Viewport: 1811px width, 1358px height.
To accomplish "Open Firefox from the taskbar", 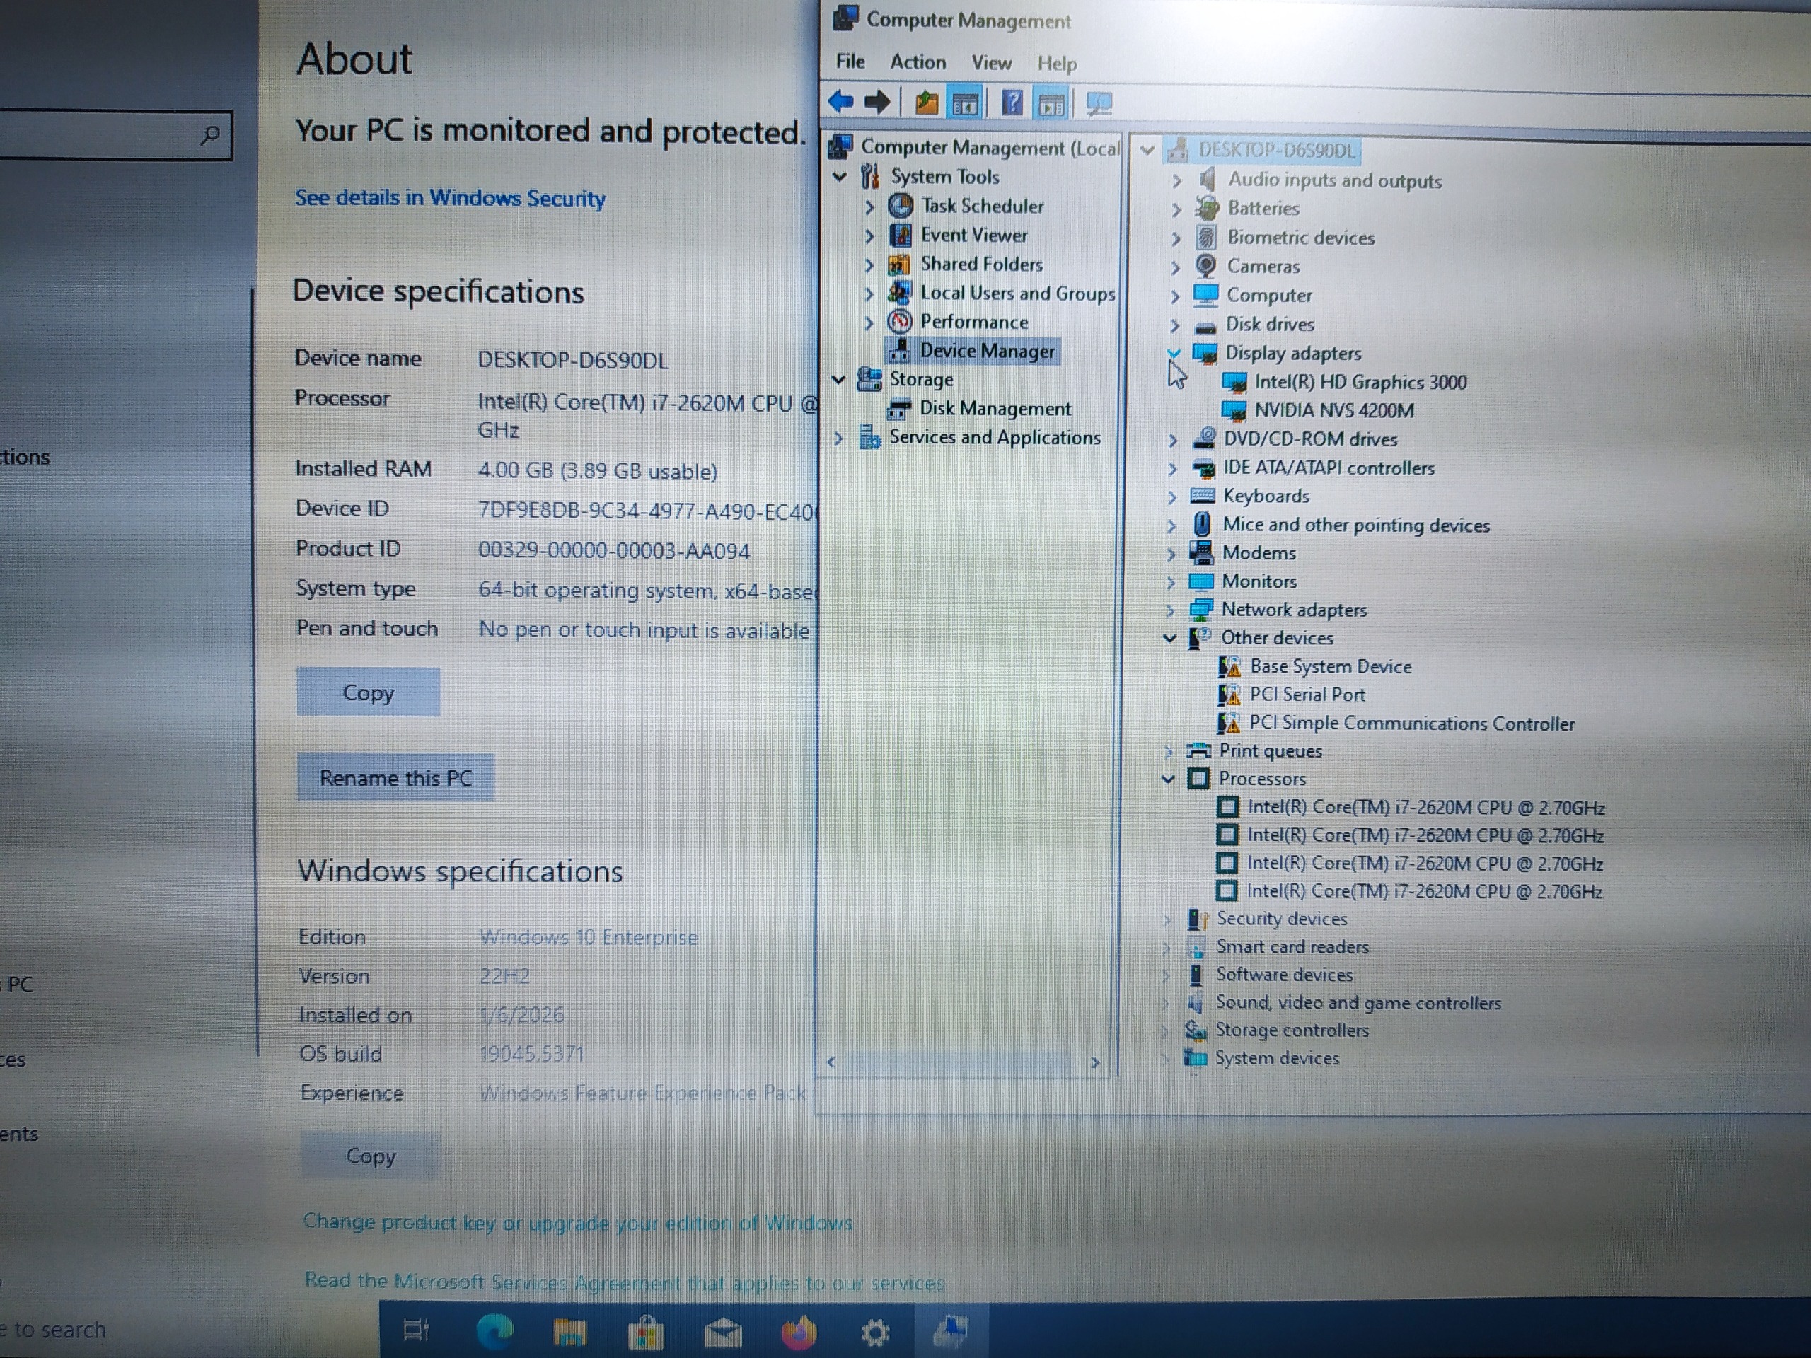I will tap(798, 1333).
